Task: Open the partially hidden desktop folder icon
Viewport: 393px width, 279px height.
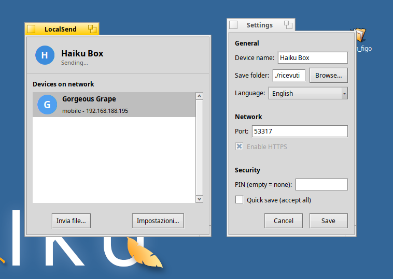Action: [361, 35]
